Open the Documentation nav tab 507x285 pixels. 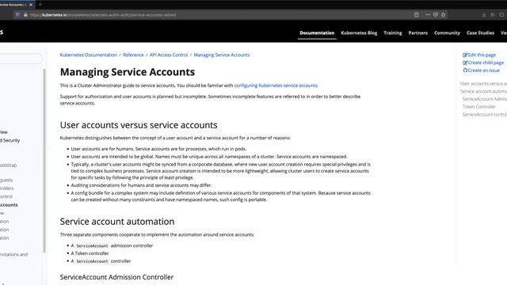click(x=317, y=33)
